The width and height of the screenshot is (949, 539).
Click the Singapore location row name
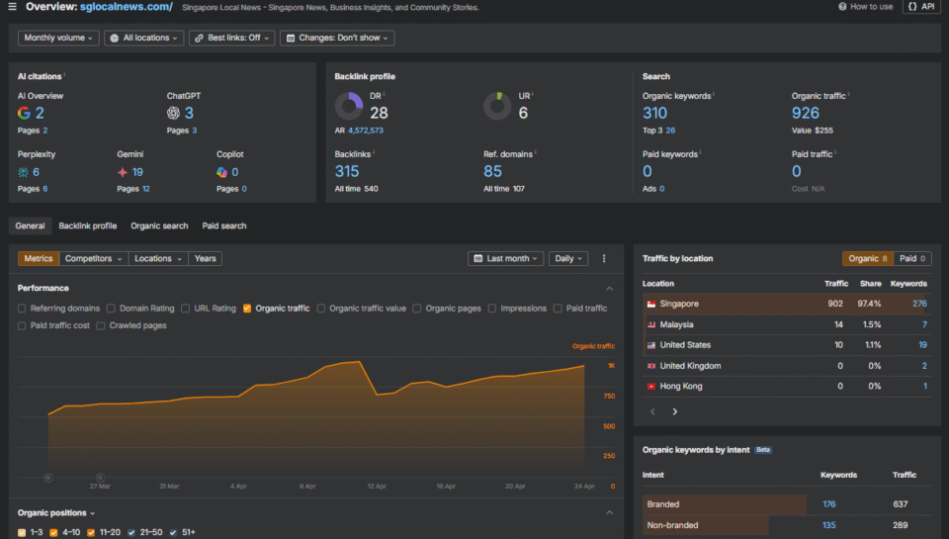pos(679,304)
